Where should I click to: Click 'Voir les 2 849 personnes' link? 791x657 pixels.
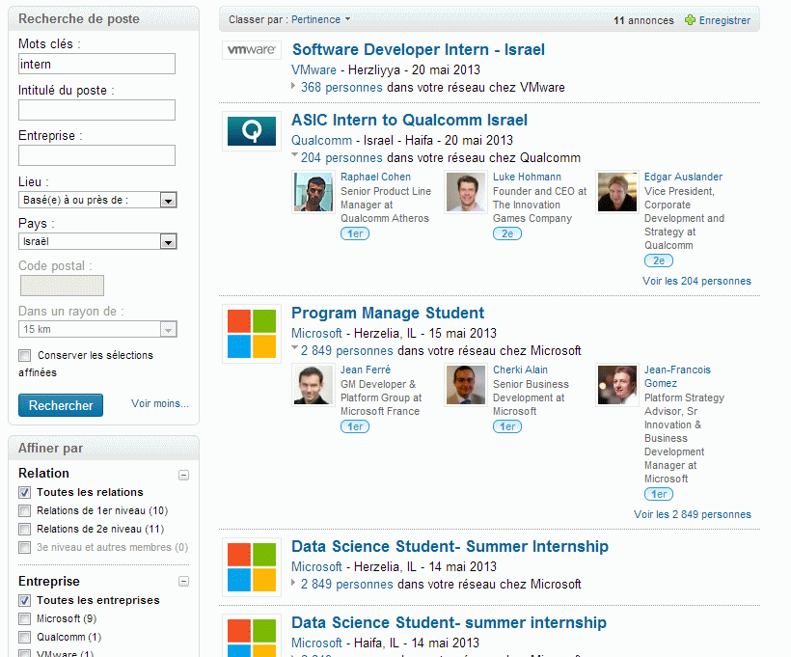pyautogui.click(x=693, y=515)
